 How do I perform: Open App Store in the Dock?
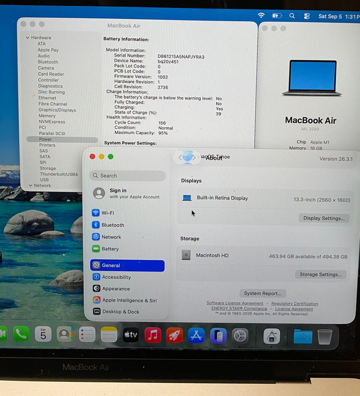[x=196, y=335]
